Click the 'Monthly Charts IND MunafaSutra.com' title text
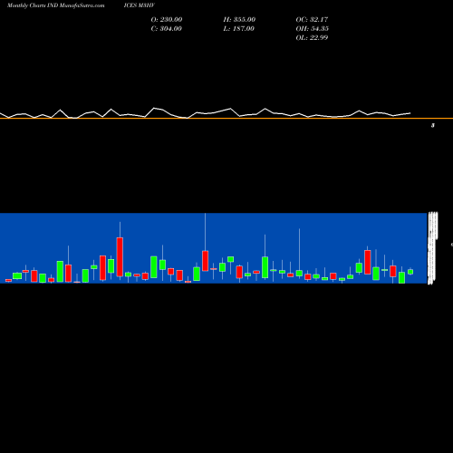Screen dimensions: 453x453 pos(56,5)
